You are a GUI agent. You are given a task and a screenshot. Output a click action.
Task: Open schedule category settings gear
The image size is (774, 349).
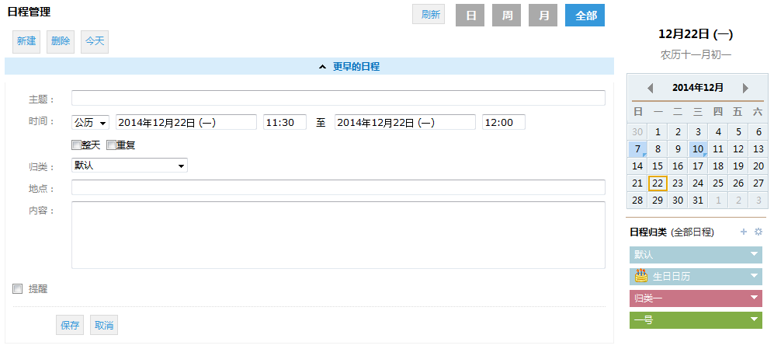758,232
